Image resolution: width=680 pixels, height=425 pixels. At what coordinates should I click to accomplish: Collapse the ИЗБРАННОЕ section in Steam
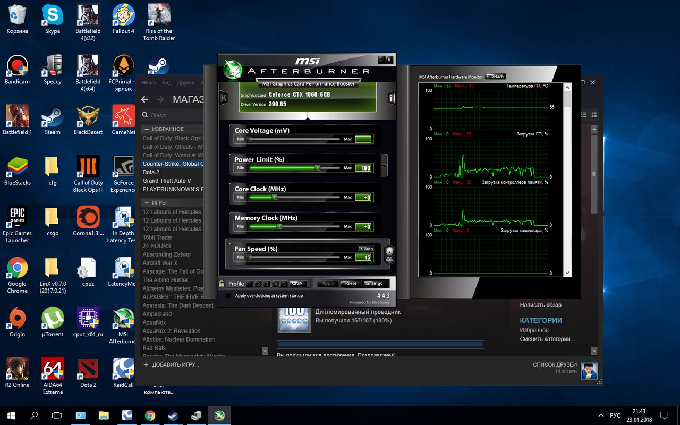pos(146,129)
